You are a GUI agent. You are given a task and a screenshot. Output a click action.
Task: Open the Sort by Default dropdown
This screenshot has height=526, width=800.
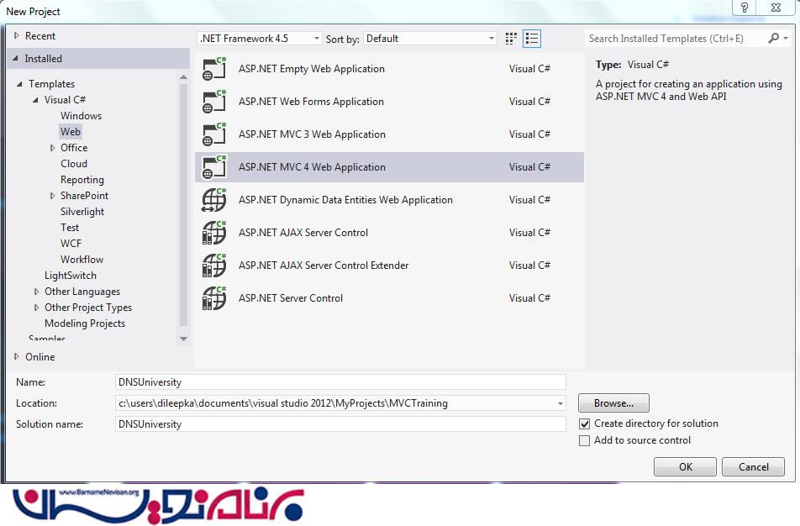click(430, 39)
